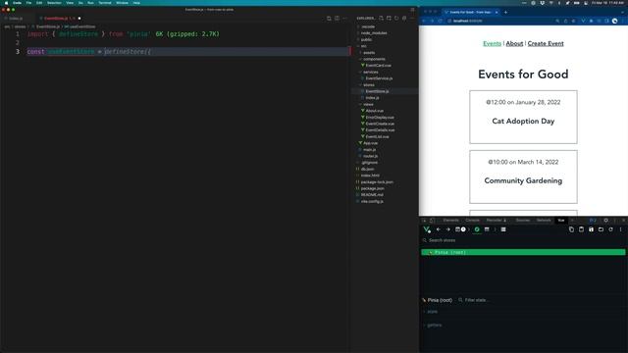Screen dimensions: 628x353
Task: Click the browser forward arrow
Action: pyautogui.click(x=432, y=21)
